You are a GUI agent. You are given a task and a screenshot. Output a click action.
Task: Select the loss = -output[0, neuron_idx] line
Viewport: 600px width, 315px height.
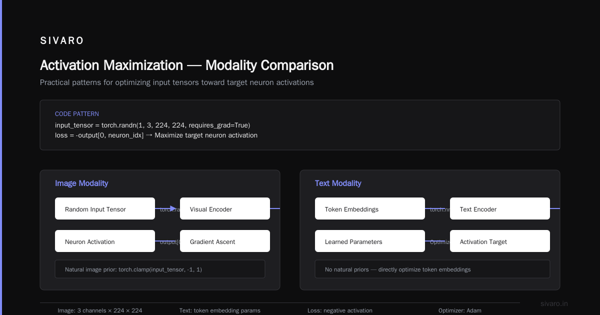click(x=156, y=135)
